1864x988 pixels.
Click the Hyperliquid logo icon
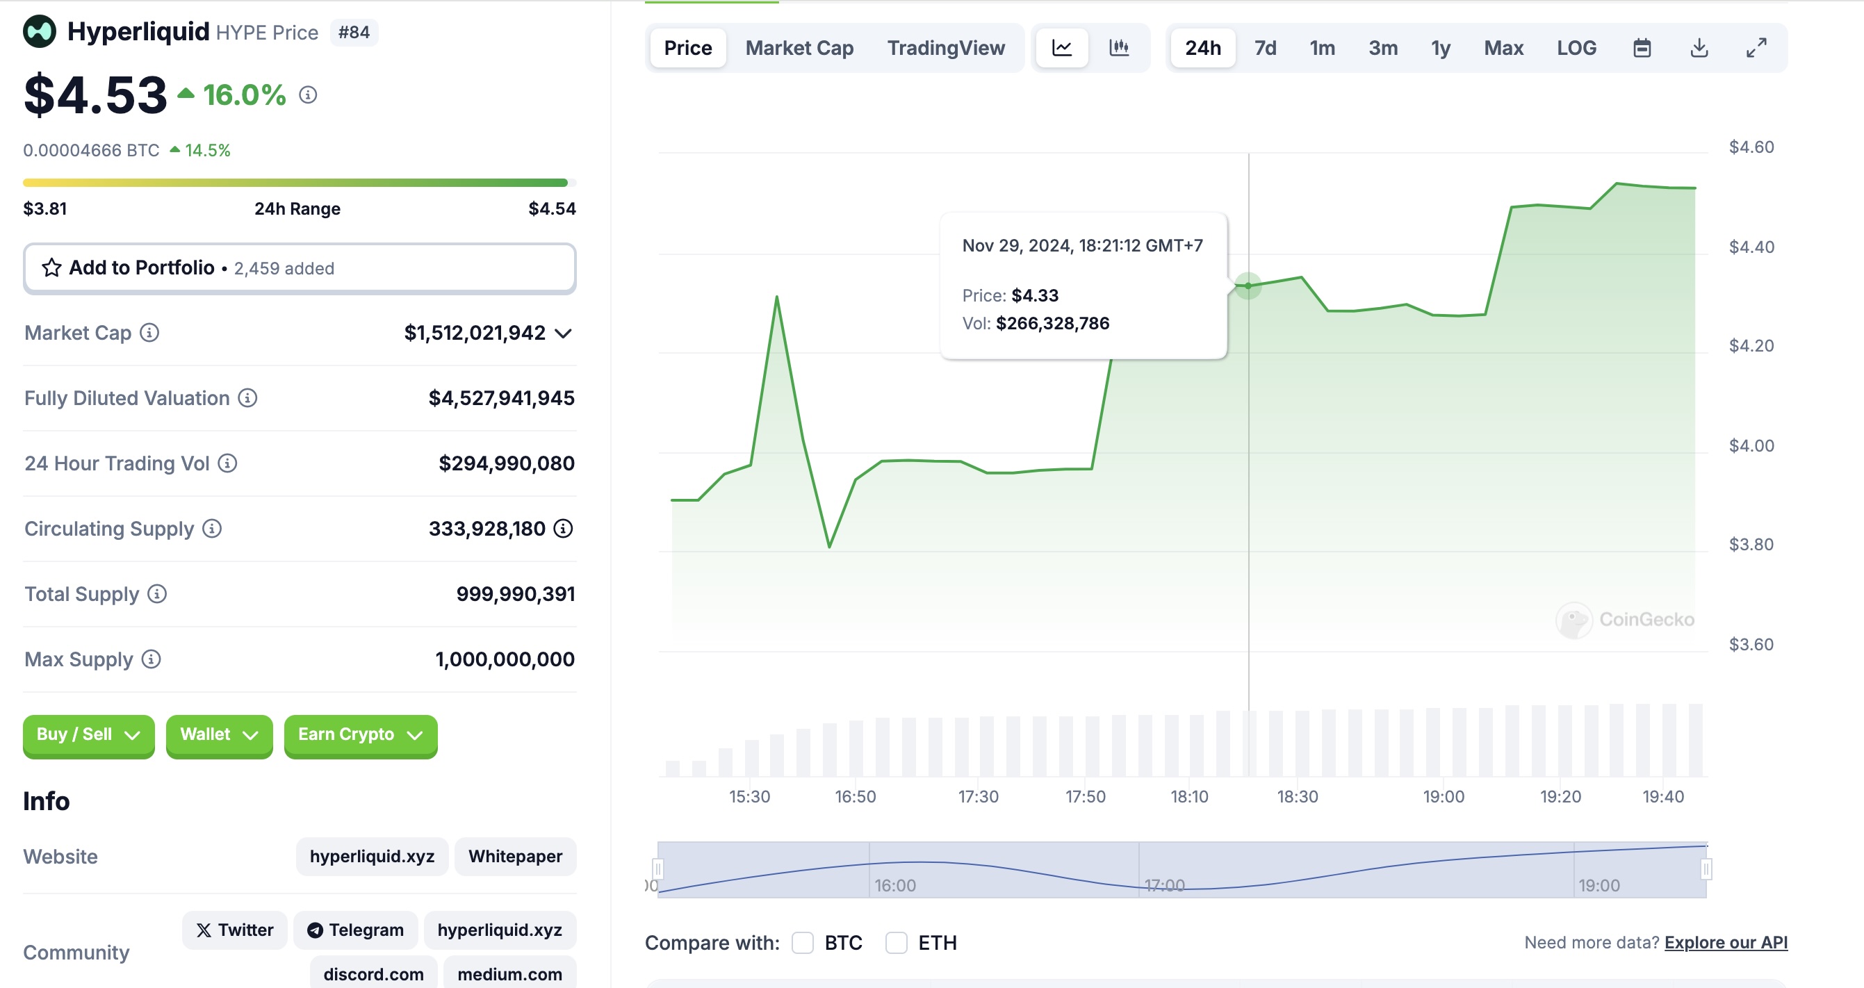point(40,32)
